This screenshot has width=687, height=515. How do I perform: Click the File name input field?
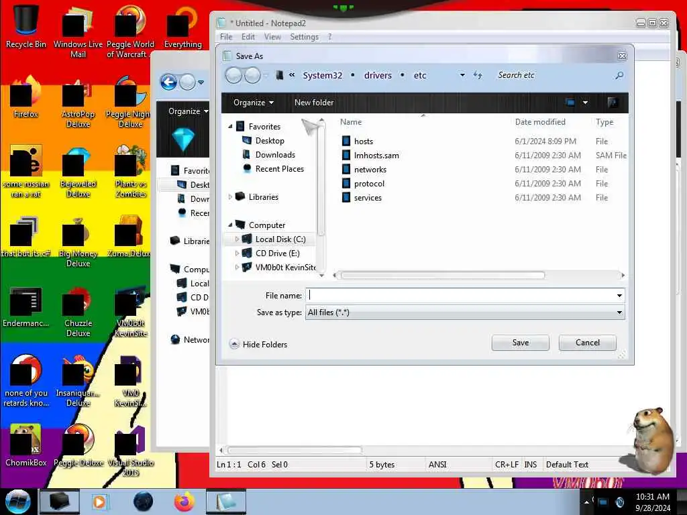tap(460, 296)
